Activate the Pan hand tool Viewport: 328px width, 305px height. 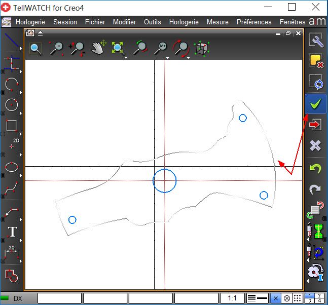point(98,48)
